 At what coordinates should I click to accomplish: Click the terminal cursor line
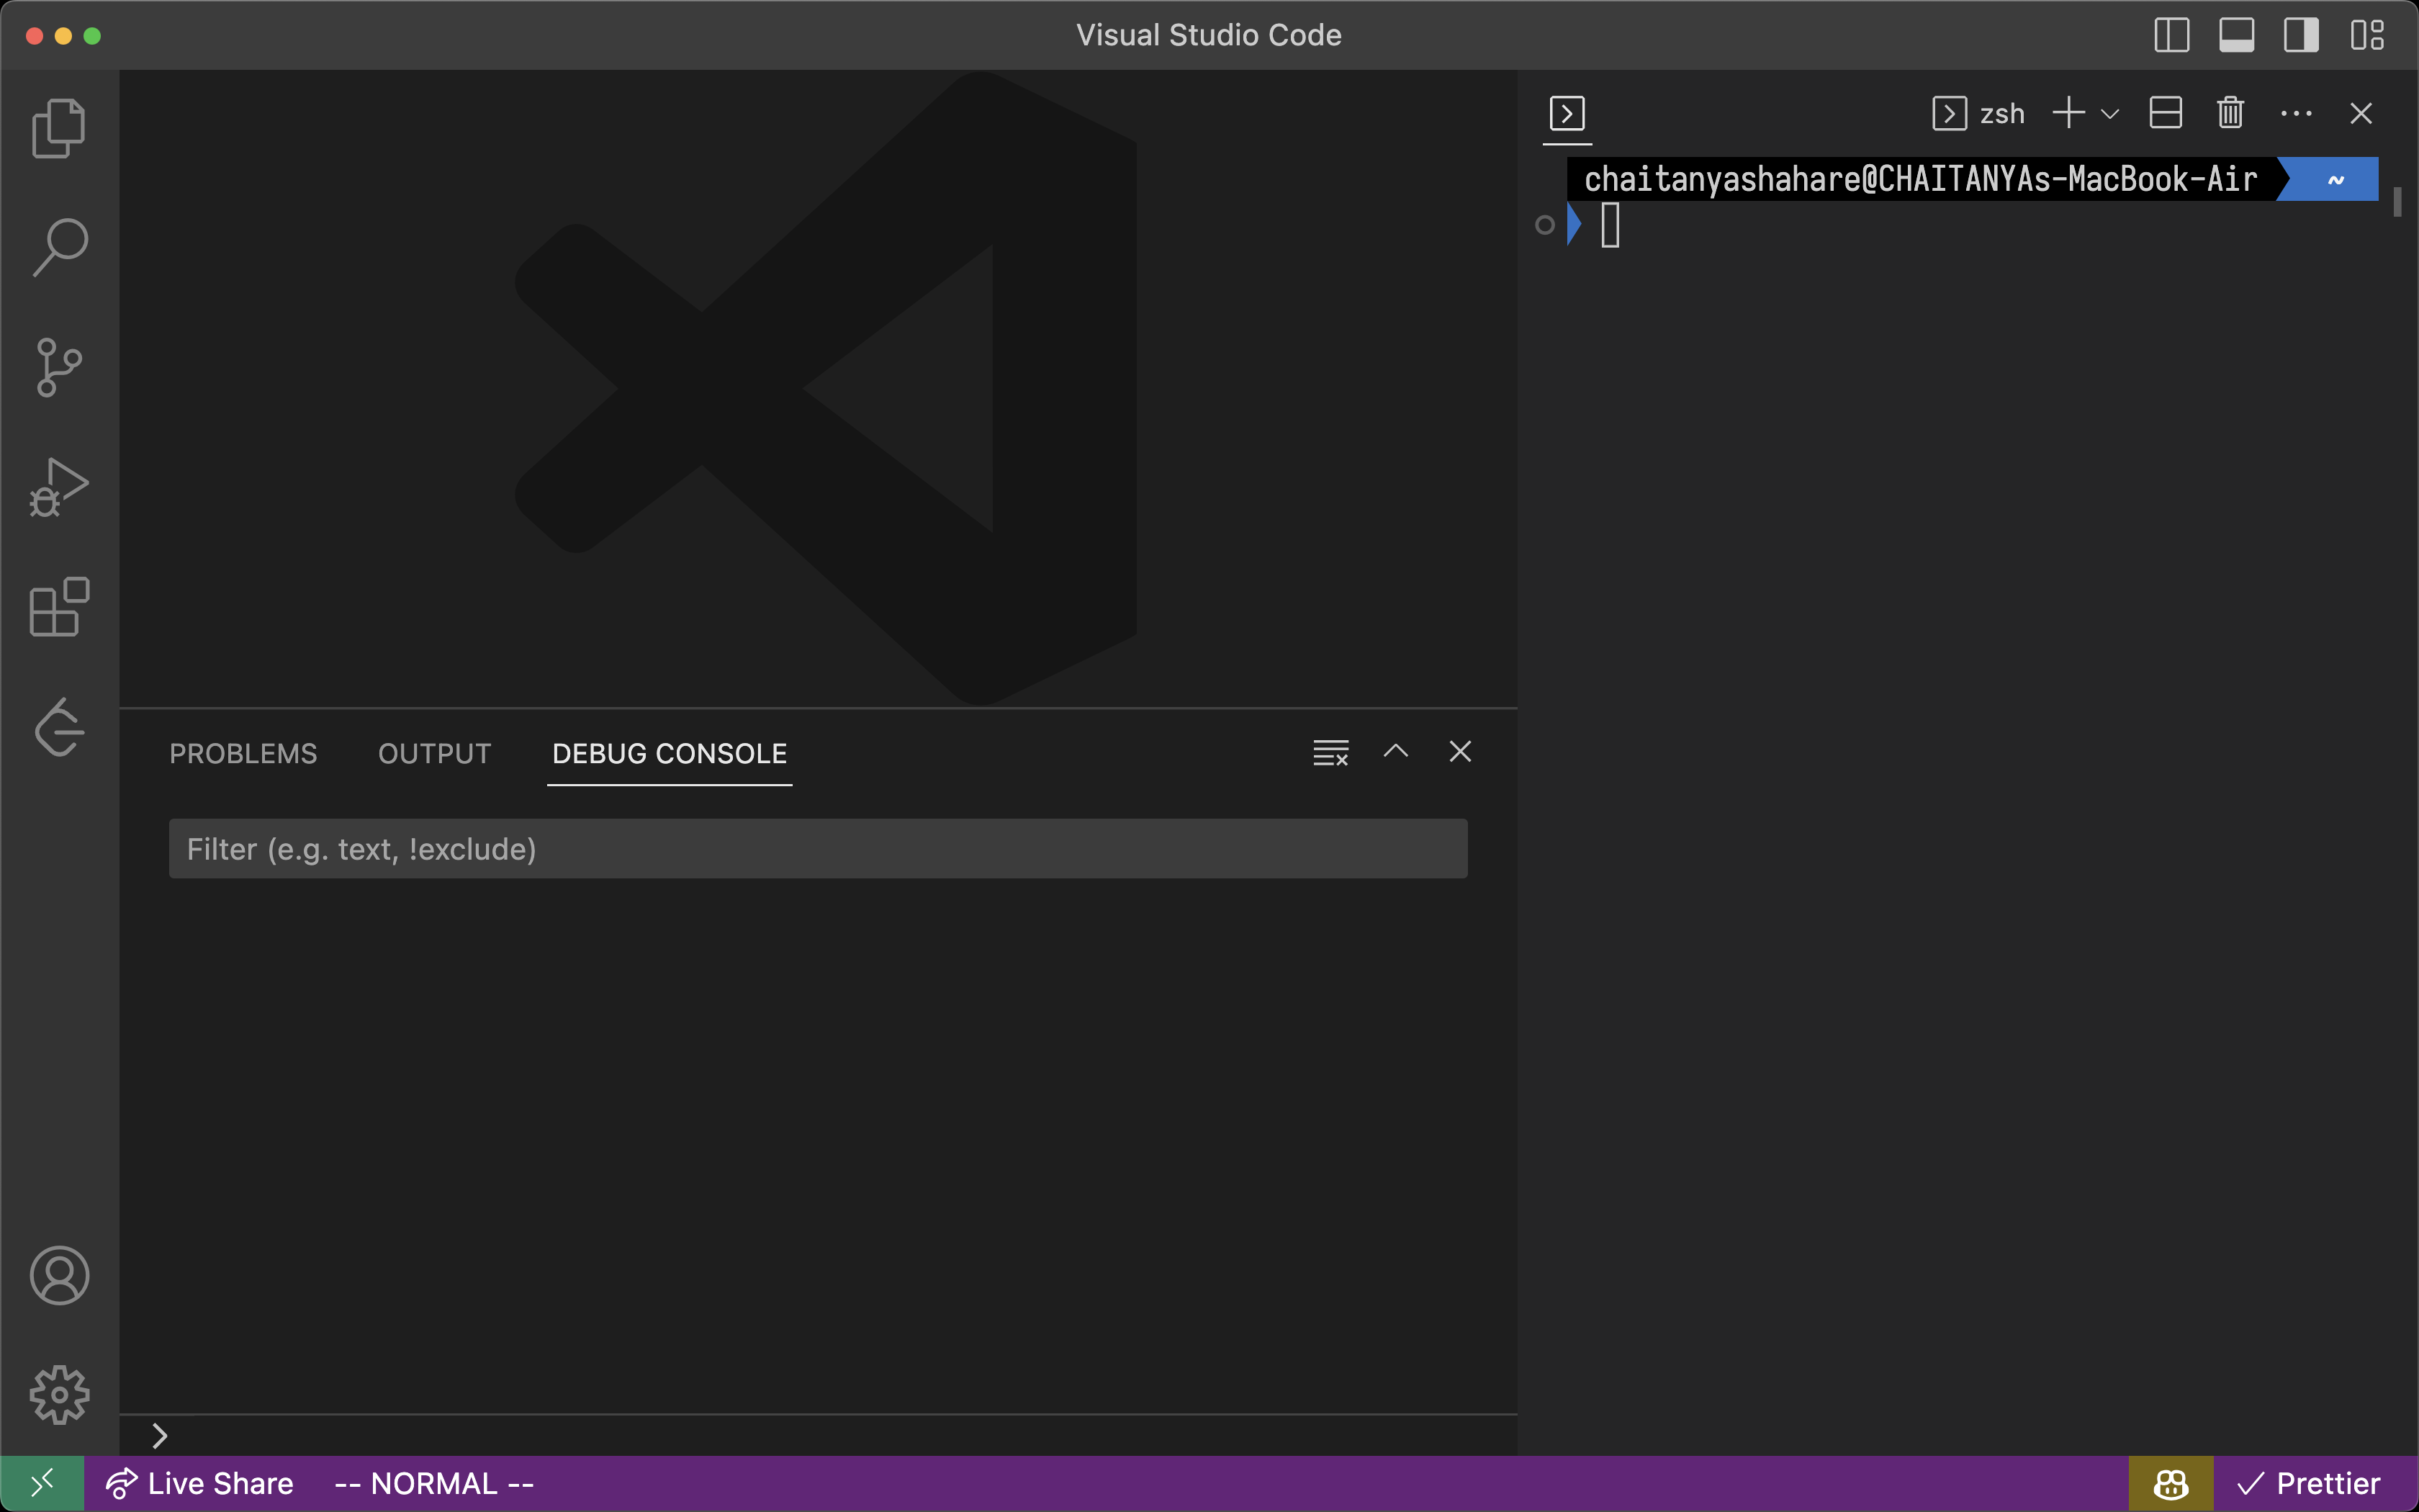tap(1609, 225)
